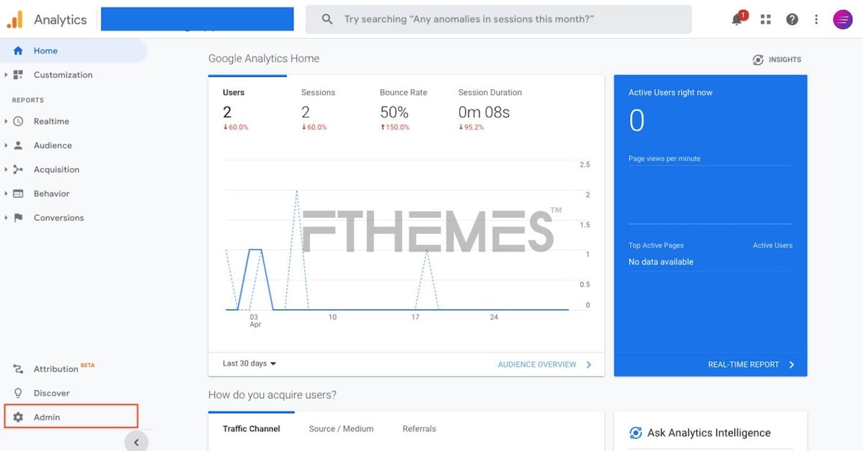Expand the Customization menu arrow
The width and height of the screenshot is (863, 451).
click(6, 75)
